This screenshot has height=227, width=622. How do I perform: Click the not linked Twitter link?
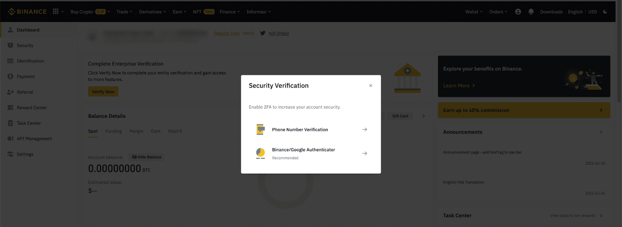point(279,33)
